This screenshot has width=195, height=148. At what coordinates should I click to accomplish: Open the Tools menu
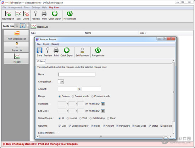point(27,7)
